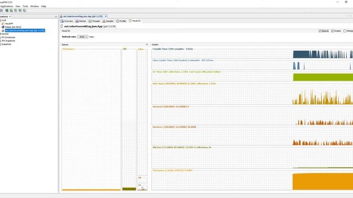Select VM Coredumps in the tree

coord(8,37)
